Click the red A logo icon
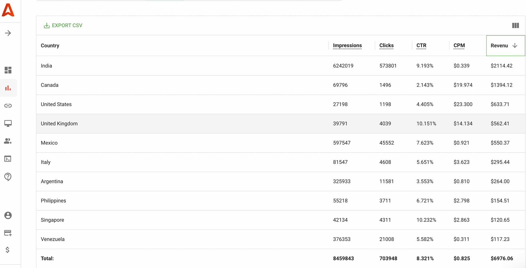This screenshot has width=526, height=268. point(8,10)
